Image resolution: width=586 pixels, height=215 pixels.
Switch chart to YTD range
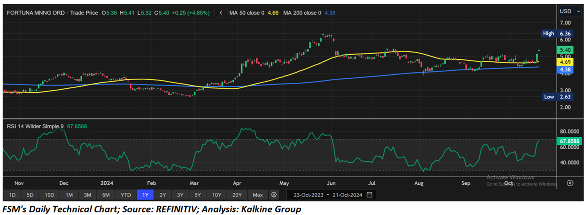click(126, 195)
